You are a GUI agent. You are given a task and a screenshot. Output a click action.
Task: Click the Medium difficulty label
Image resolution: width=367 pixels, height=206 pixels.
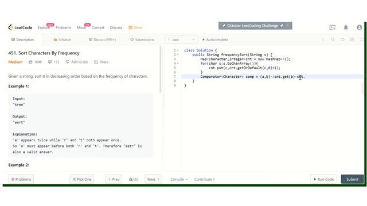[15, 62]
